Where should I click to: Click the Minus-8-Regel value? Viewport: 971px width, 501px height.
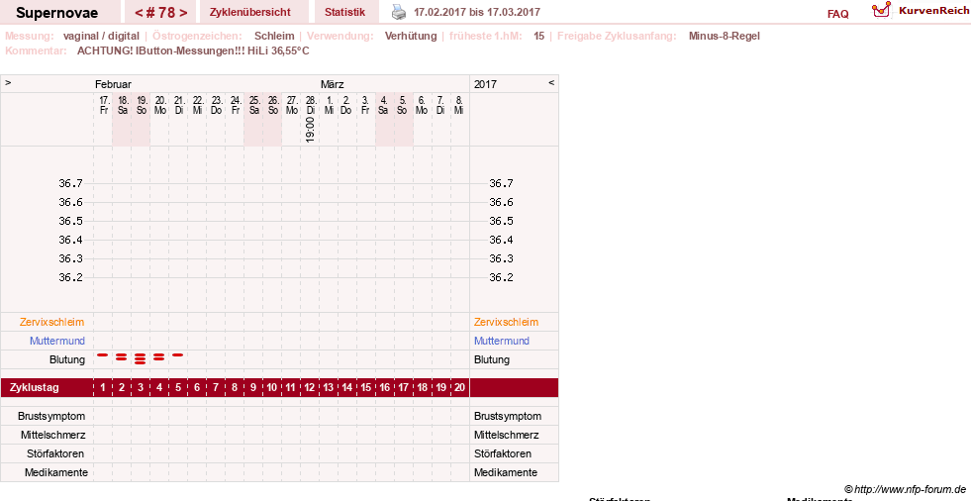tap(724, 36)
